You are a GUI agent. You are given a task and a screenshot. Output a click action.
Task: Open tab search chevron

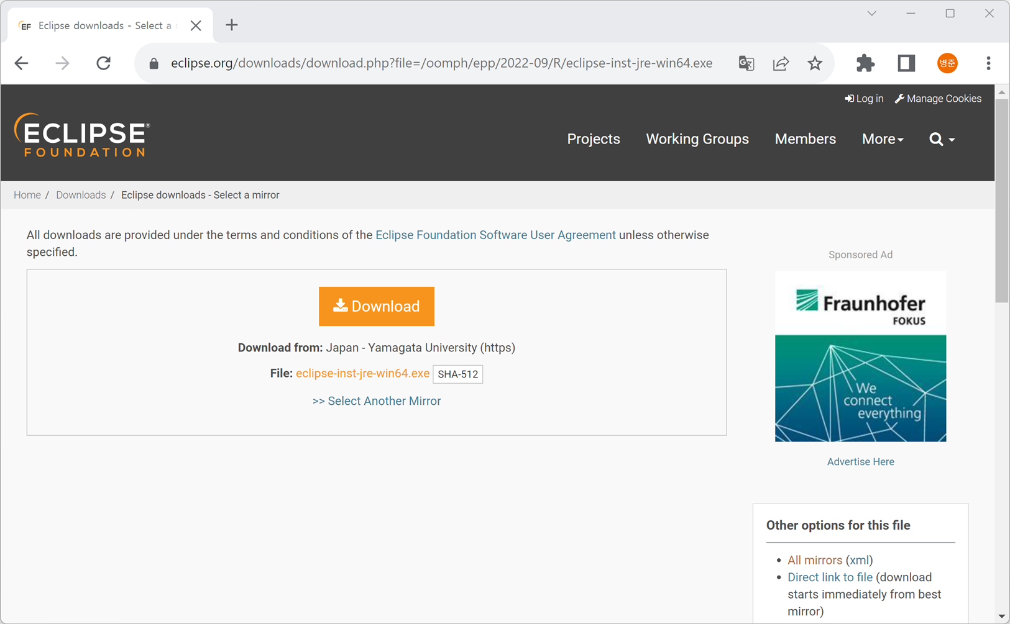pyautogui.click(x=872, y=14)
